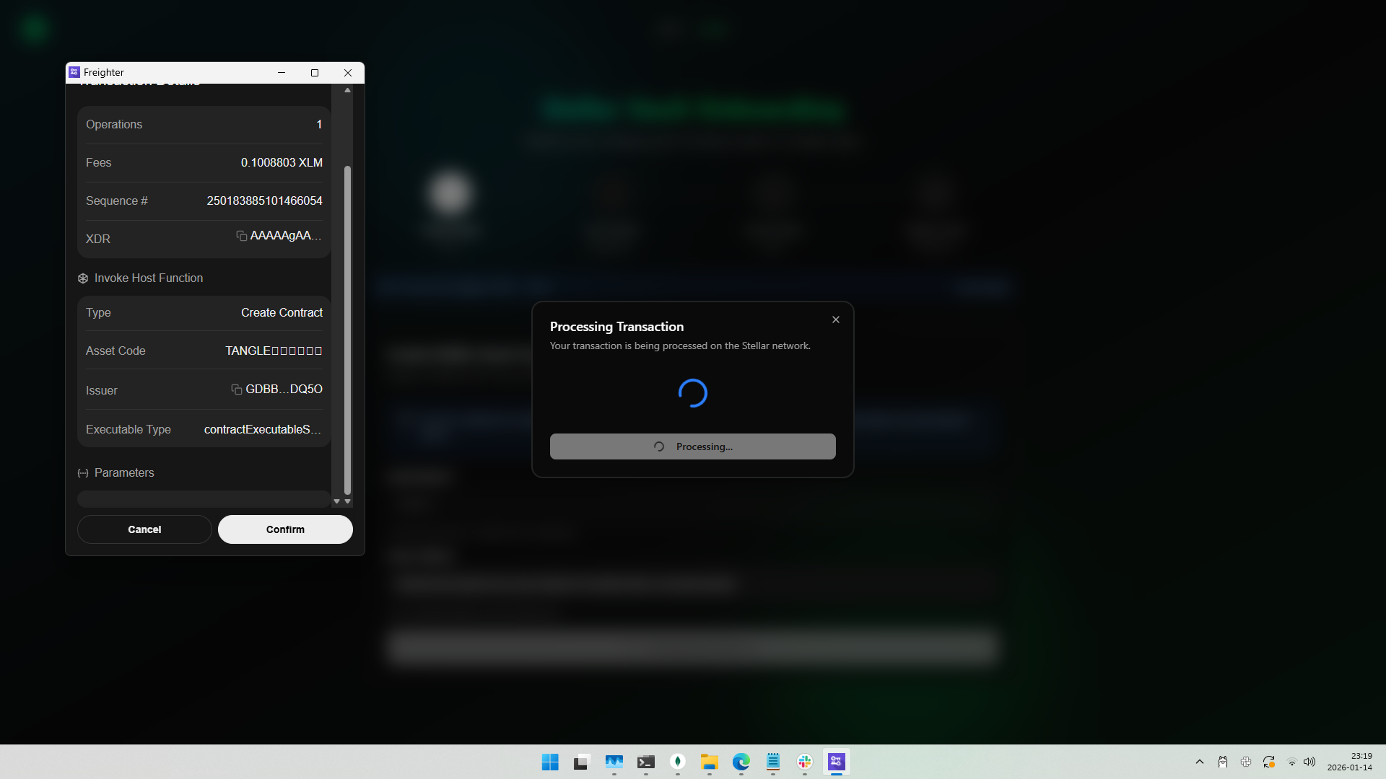Show hidden system tray icons

click(1199, 761)
